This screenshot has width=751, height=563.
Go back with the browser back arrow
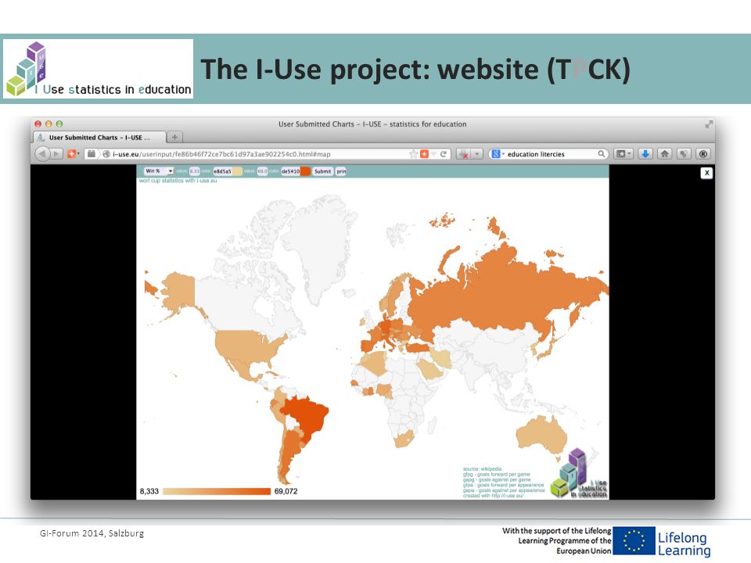[42, 154]
